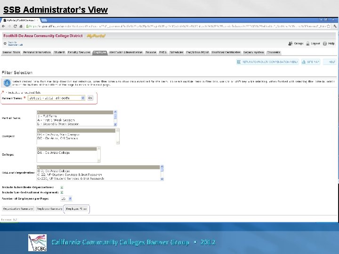339x254 pixels.
Task: Open the Legacy system tab
Action: (254, 53)
